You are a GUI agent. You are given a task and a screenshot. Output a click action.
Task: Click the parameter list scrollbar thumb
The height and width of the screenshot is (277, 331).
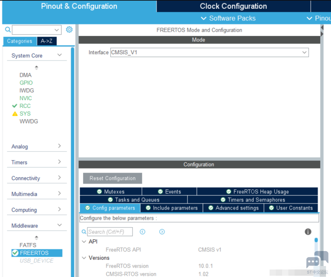click(316, 240)
